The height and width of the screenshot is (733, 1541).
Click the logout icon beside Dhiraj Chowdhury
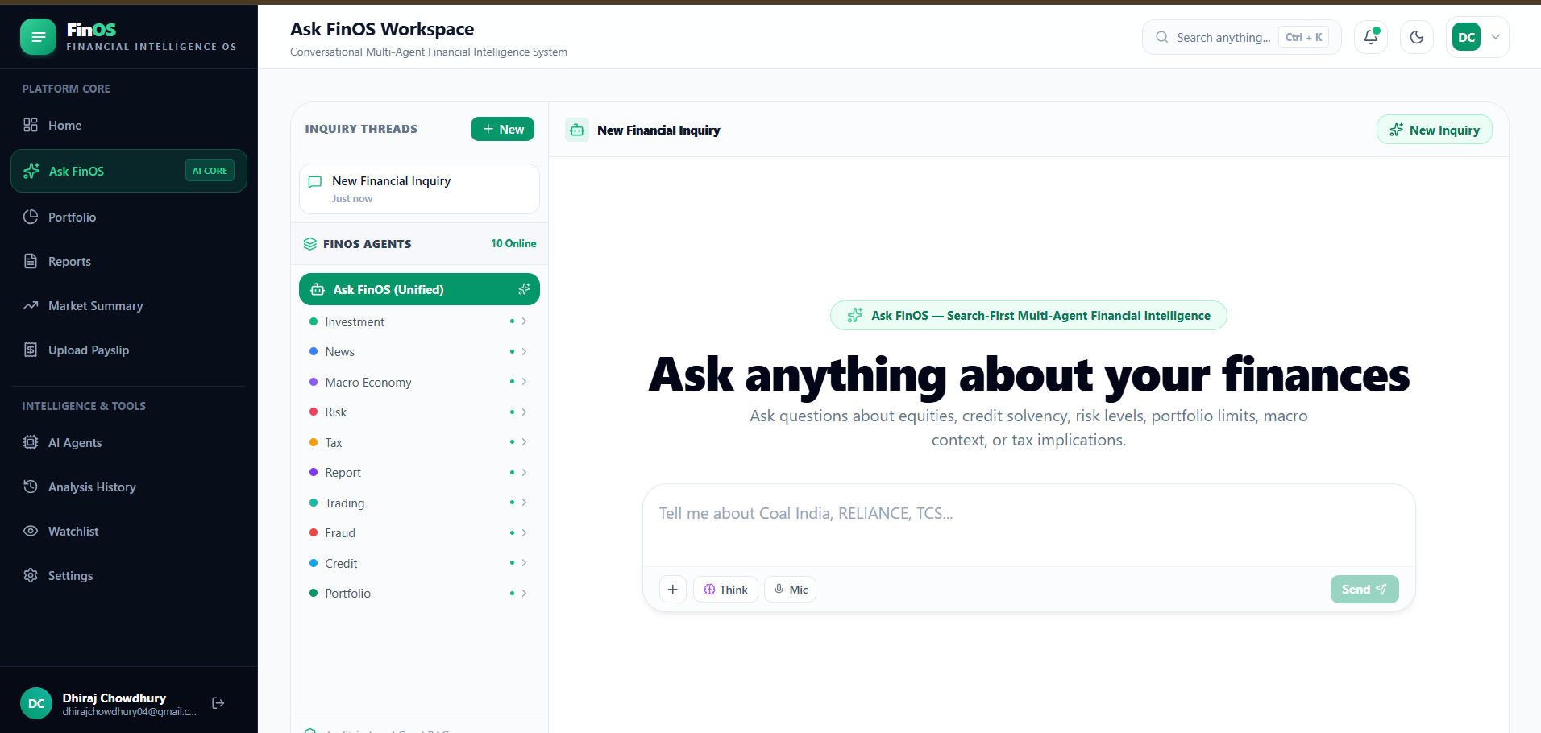(218, 703)
